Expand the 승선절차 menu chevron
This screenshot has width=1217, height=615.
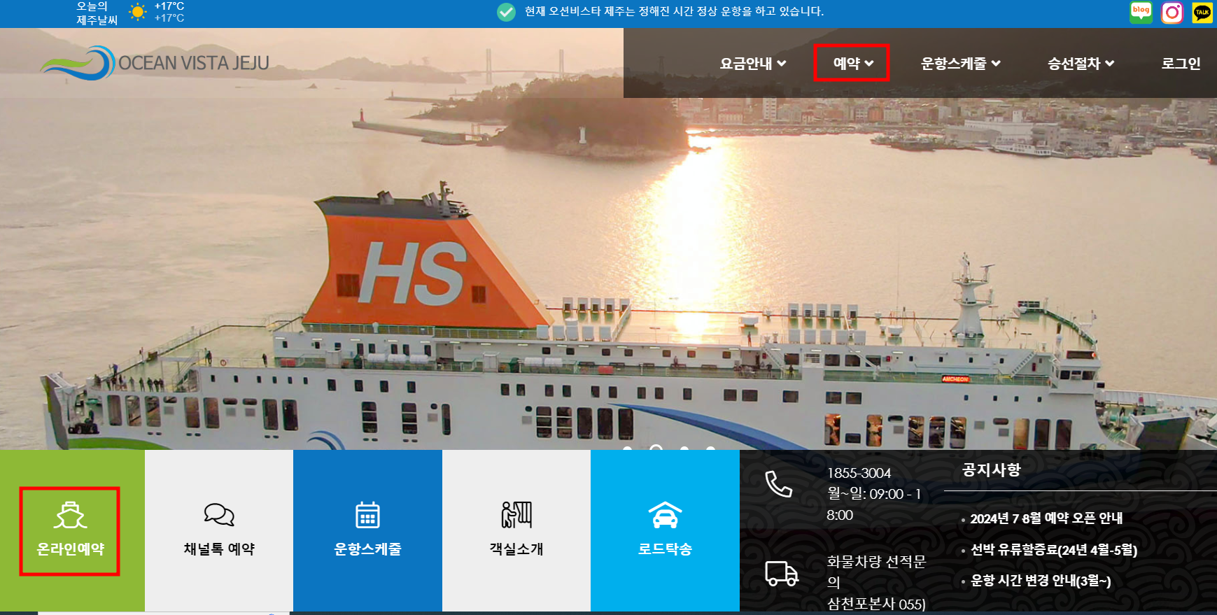pos(1109,64)
